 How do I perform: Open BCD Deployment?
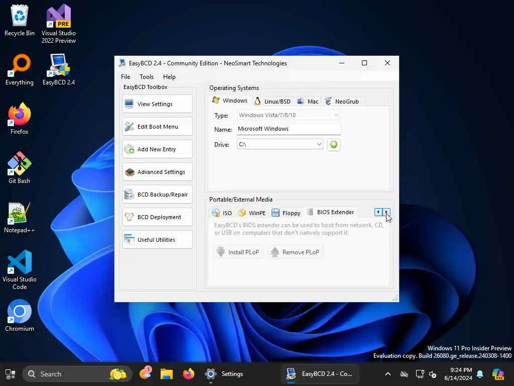tap(157, 217)
